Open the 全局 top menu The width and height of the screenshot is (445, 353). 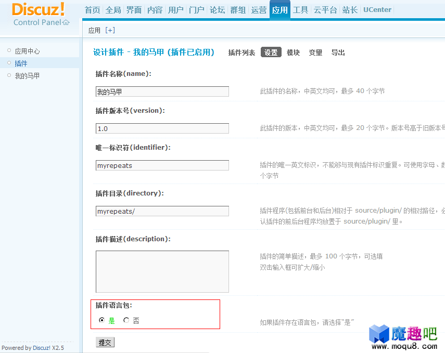pos(113,10)
